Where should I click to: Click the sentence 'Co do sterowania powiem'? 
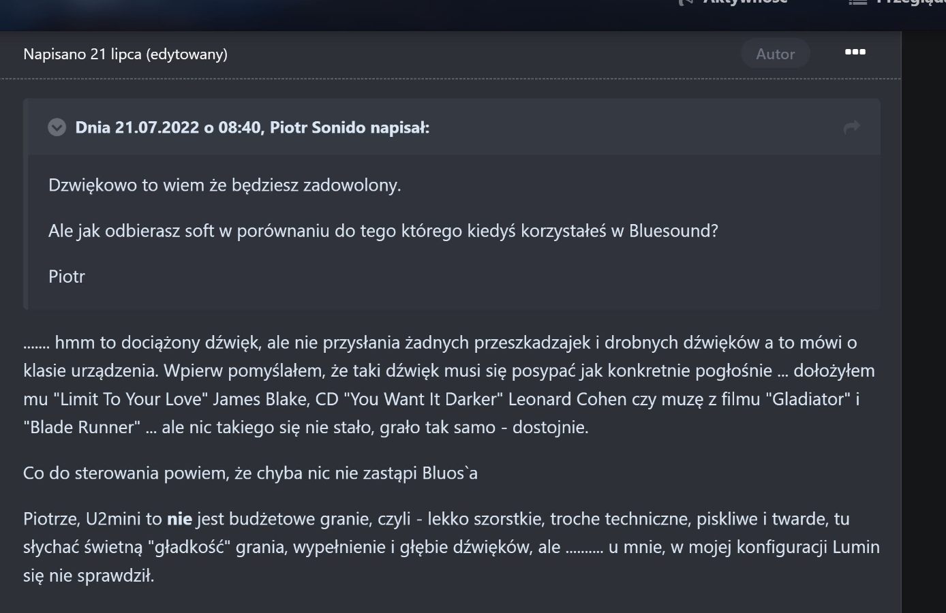point(250,473)
